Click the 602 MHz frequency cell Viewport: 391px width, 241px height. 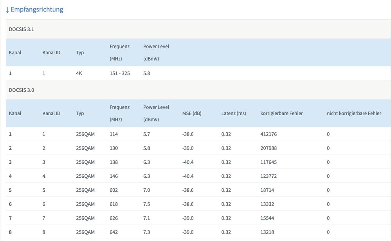click(x=114, y=190)
